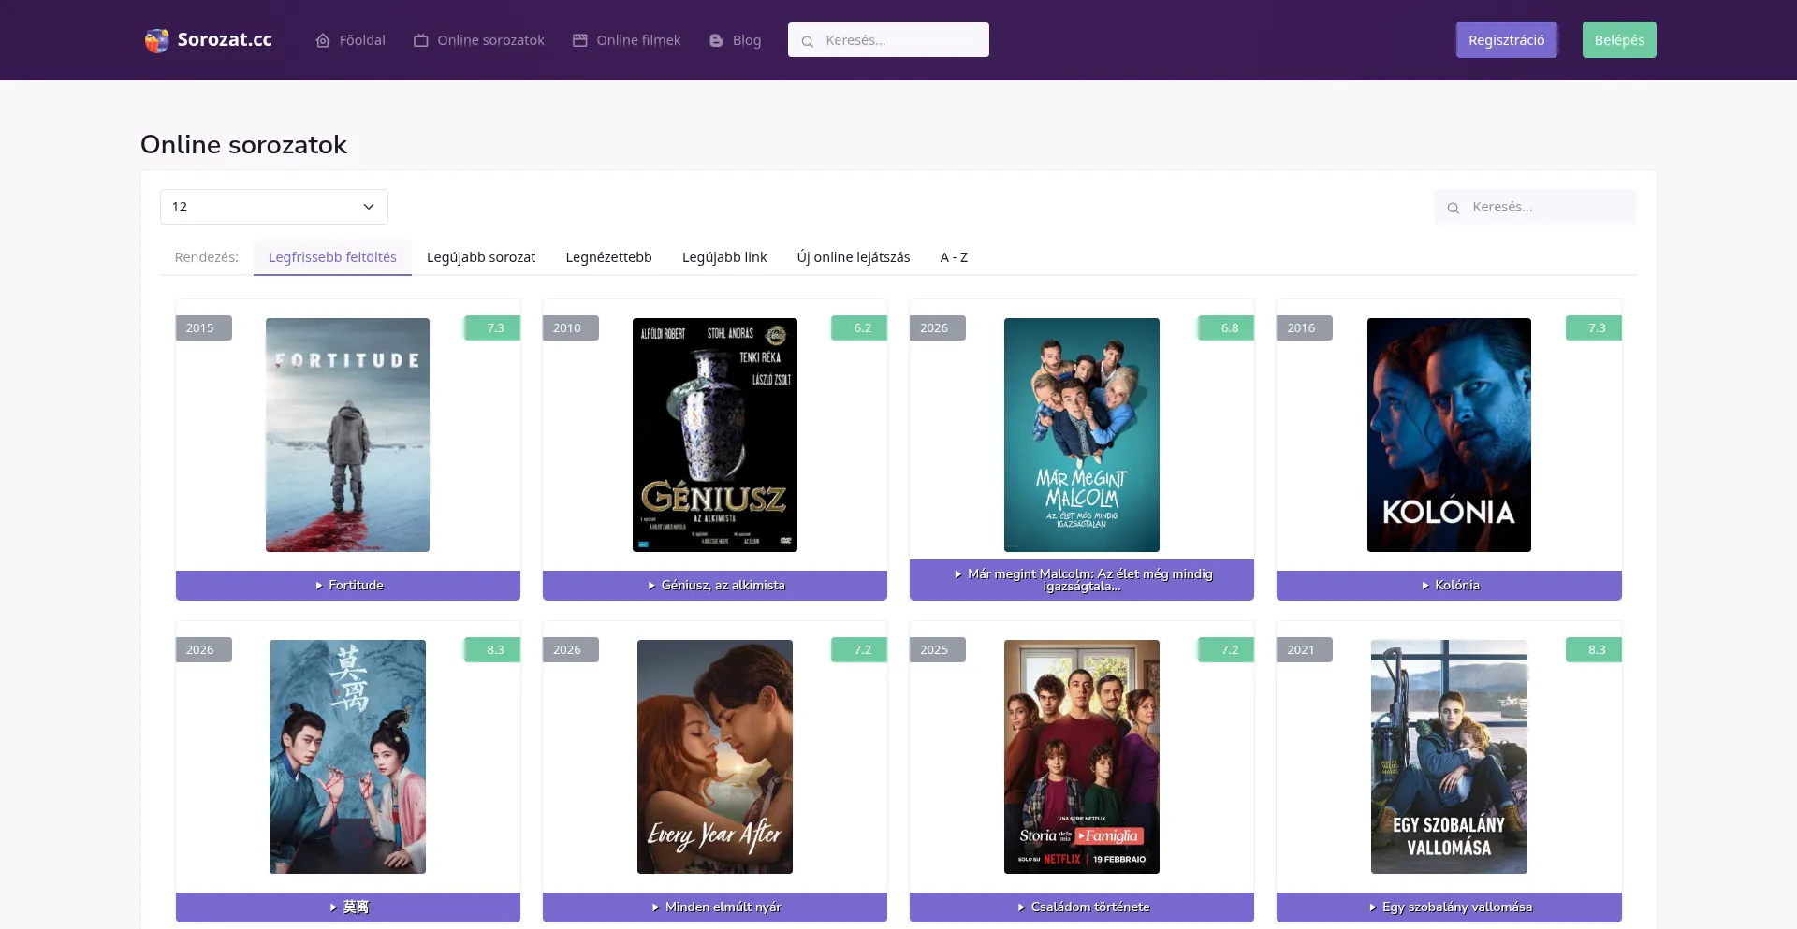Open the Géniusz poster thumbnail
This screenshot has width=1797, height=929.
pyautogui.click(x=715, y=435)
